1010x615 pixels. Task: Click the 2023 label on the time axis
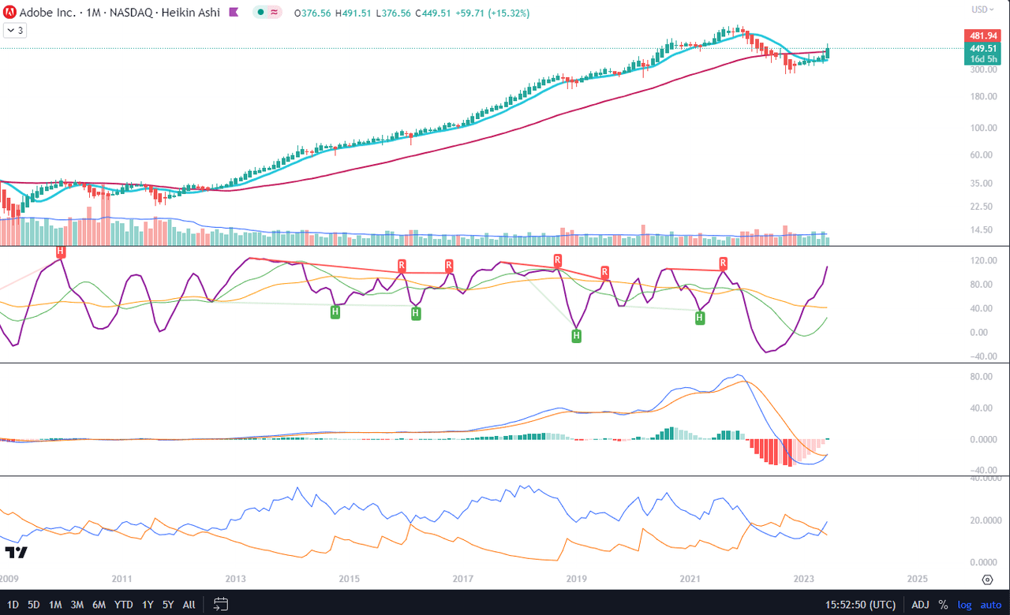[804, 579]
